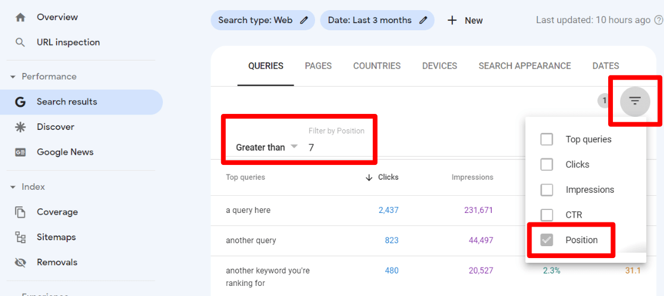Click the 31.1 position value
This screenshot has height=296, width=664.
(x=632, y=270)
